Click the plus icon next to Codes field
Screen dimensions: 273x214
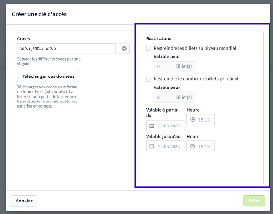pyautogui.click(x=124, y=49)
